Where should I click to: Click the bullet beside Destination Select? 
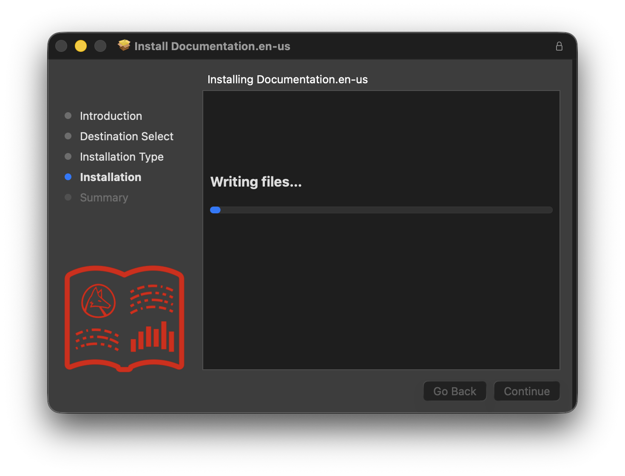(68, 136)
